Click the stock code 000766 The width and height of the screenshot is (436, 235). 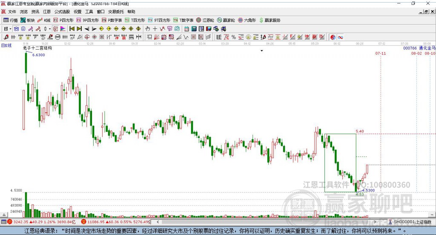410,48
